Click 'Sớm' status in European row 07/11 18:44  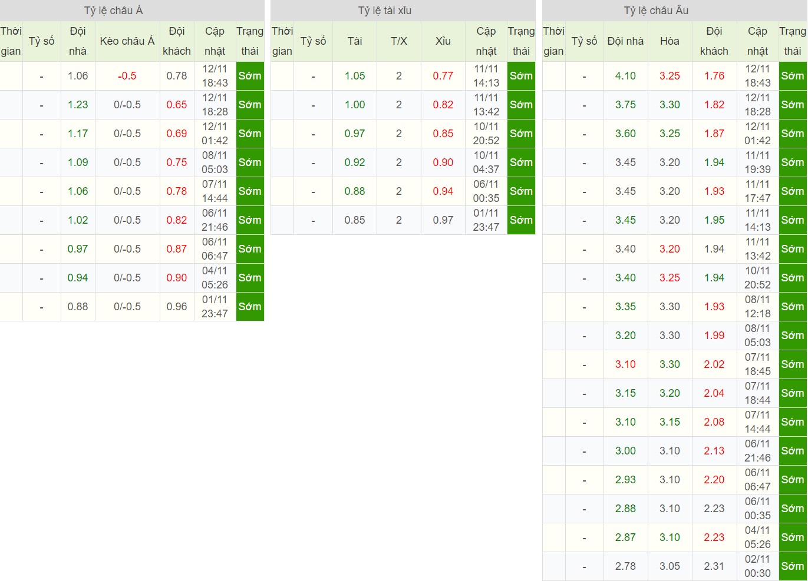pos(793,393)
